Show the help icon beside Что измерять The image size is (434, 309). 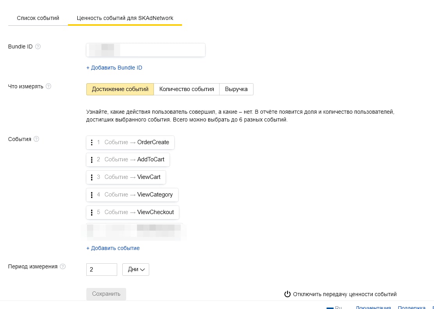click(x=48, y=86)
